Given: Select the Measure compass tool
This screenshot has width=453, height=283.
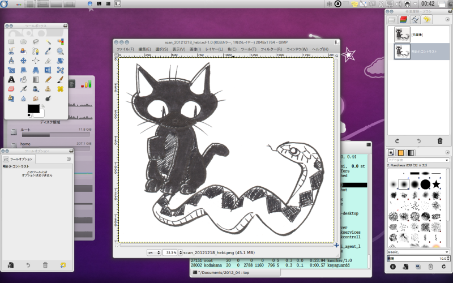Looking at the screenshot, I should click(11, 61).
